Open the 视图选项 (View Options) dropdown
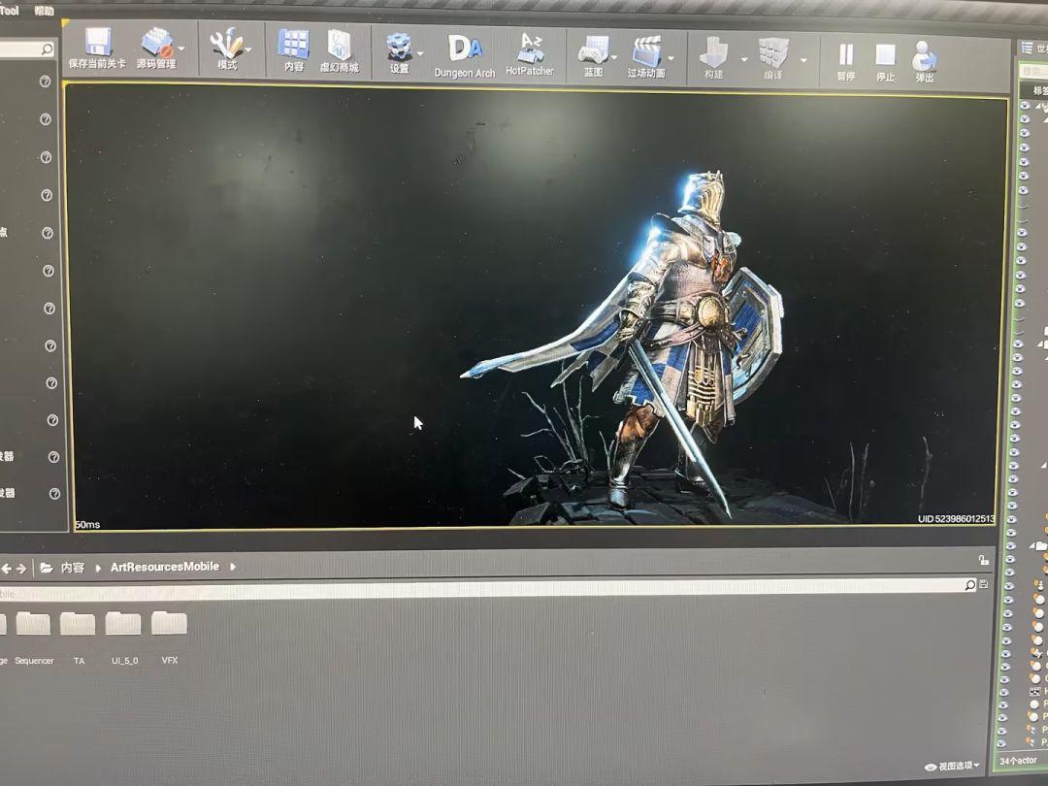1048x786 pixels. (953, 766)
